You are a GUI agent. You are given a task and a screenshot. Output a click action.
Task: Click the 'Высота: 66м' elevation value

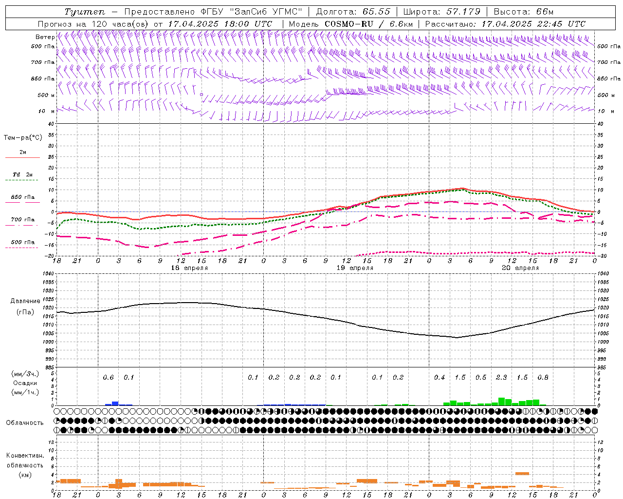(x=524, y=12)
